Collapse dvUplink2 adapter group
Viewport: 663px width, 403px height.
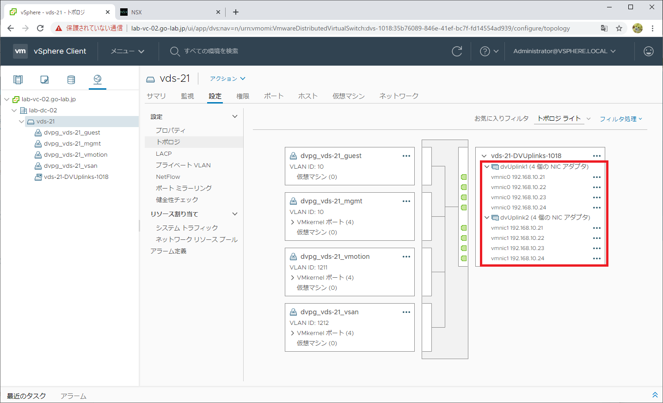tap(486, 218)
